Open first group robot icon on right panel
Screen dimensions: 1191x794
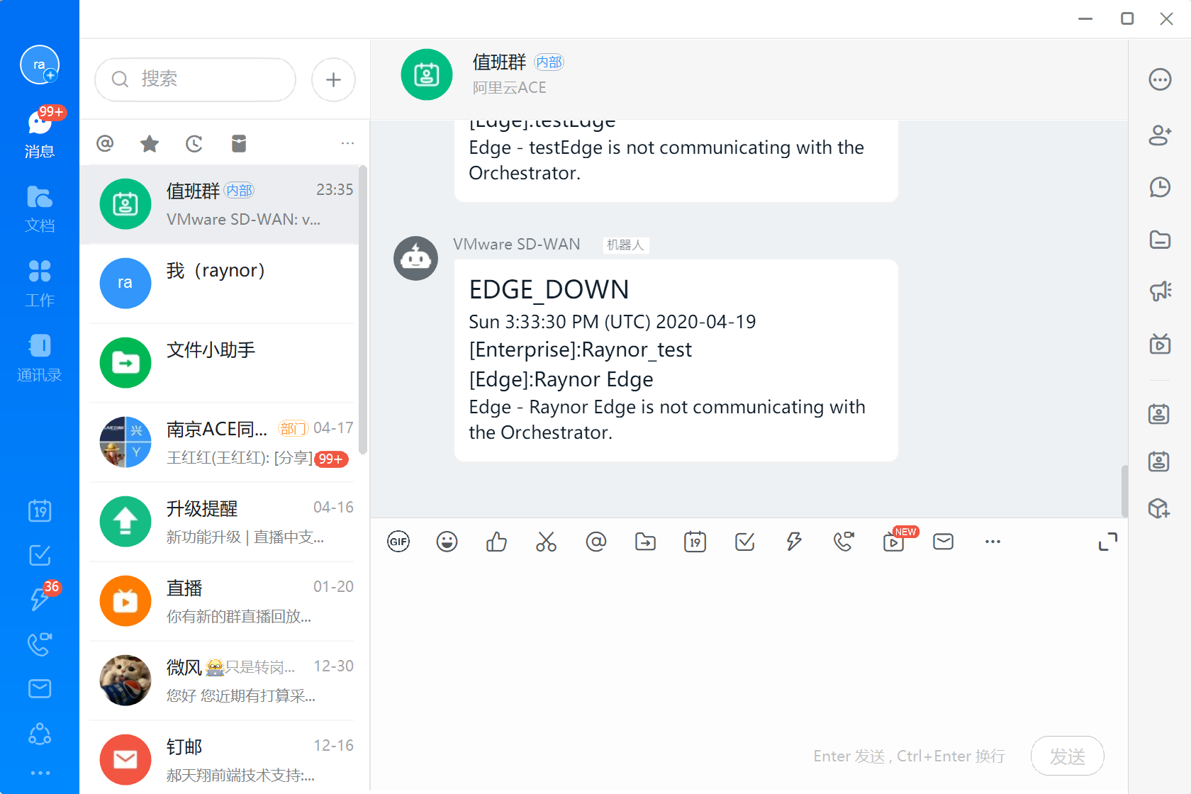coord(1159,413)
